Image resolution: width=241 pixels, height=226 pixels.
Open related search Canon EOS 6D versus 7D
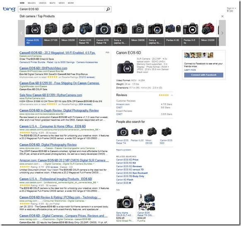pos(130,170)
